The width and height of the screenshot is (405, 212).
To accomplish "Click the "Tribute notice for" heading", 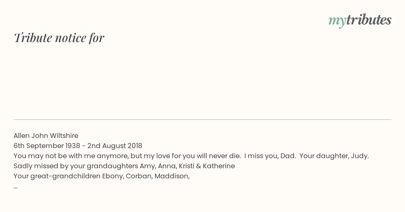I will tap(59, 38).
